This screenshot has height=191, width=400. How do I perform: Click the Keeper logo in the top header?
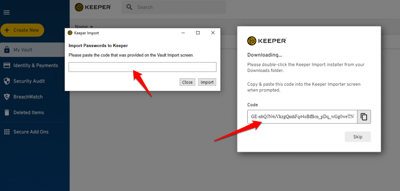pyautogui.click(x=93, y=7)
